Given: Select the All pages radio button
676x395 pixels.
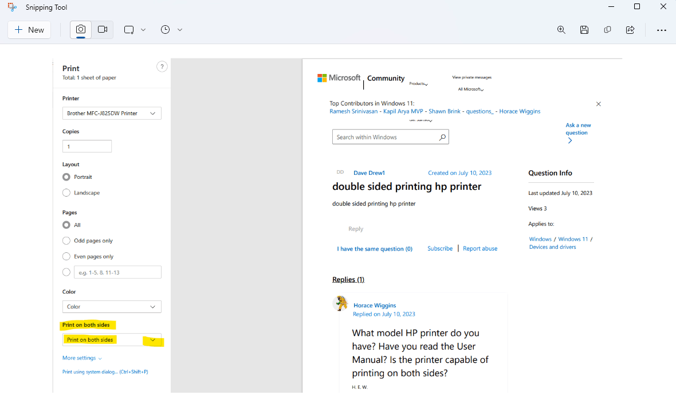Looking at the screenshot, I should point(66,225).
